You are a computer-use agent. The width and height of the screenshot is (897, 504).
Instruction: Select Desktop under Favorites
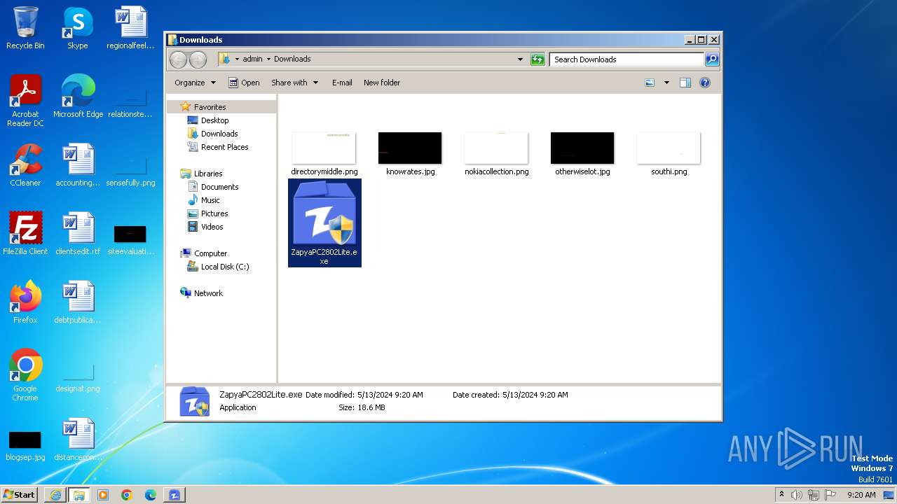pyautogui.click(x=214, y=120)
